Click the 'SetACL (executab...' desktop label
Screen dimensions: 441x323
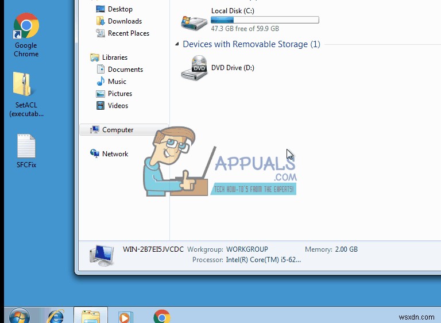pos(26,110)
